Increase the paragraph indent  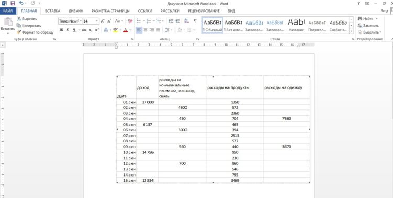178,21
